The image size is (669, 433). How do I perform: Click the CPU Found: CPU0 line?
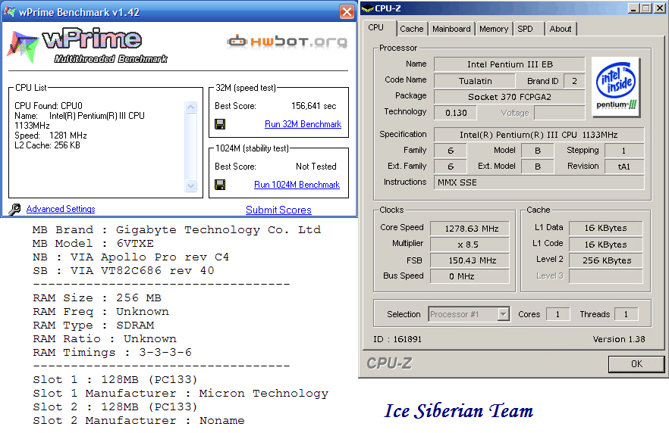[49, 105]
